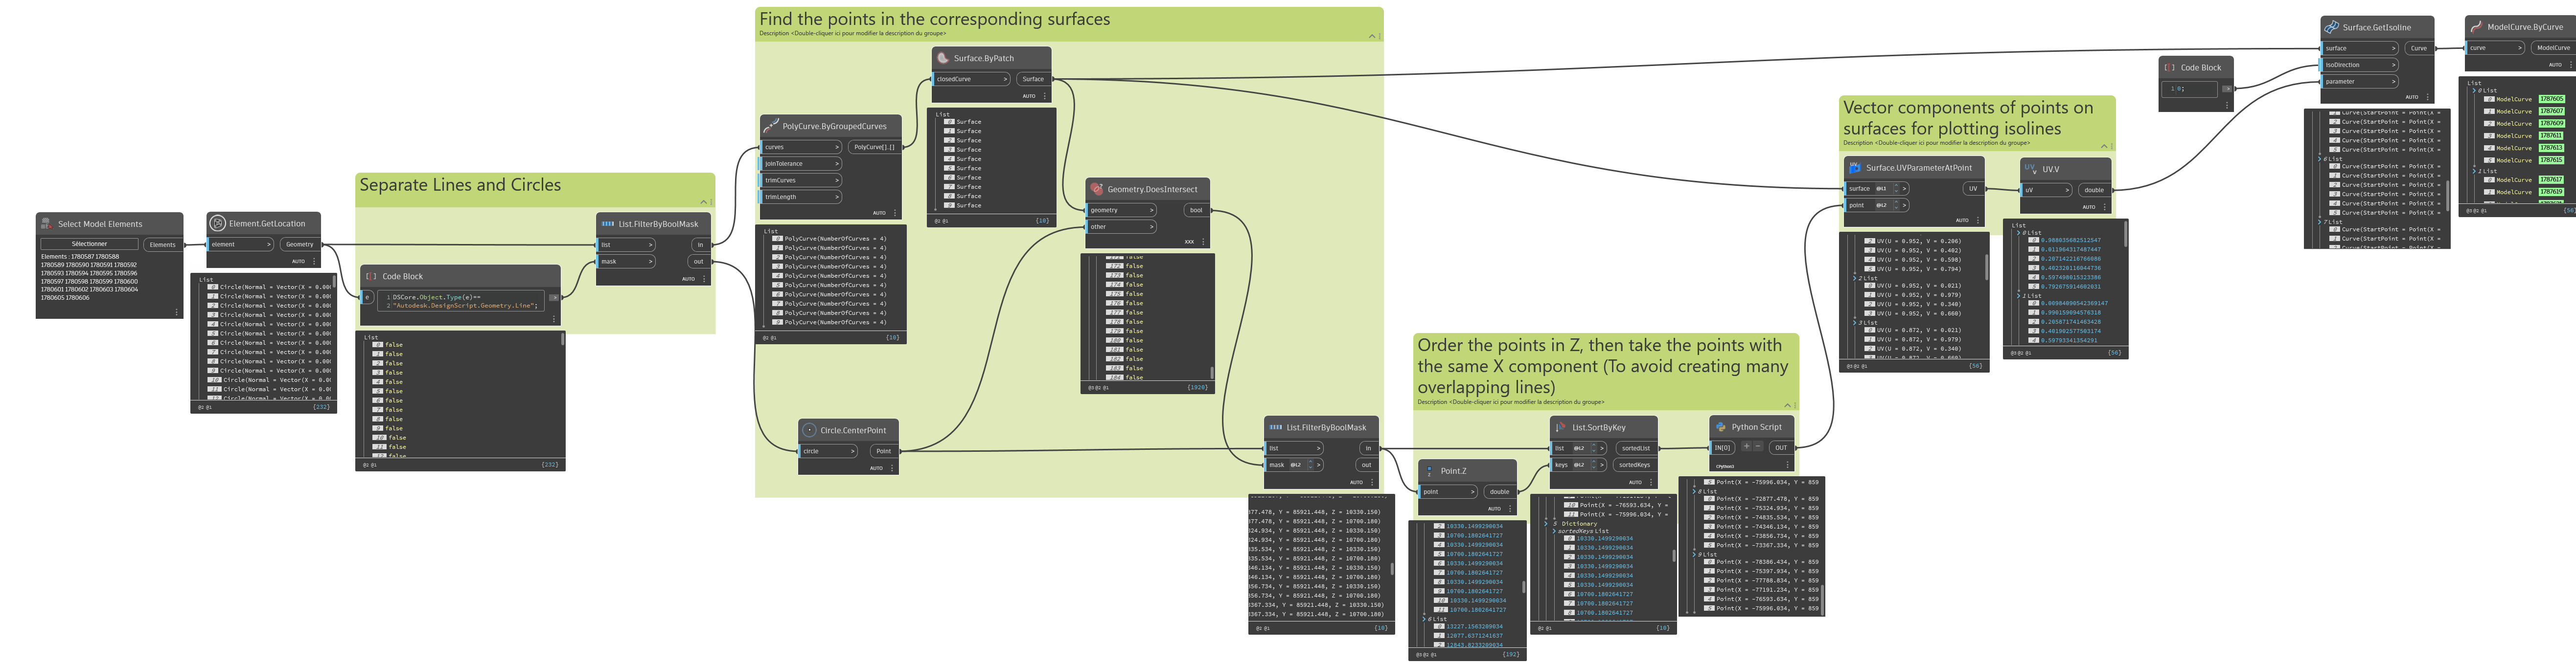The width and height of the screenshot is (2576, 665).
Task: Click the Element.GetLocation node icon
Action: point(217,223)
